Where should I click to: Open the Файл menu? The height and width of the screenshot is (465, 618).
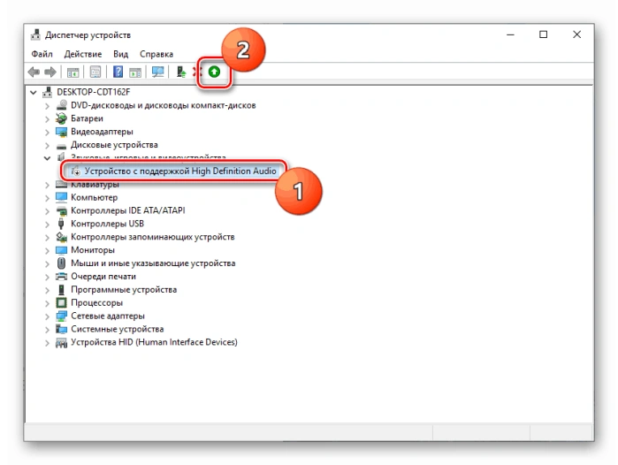[42, 54]
